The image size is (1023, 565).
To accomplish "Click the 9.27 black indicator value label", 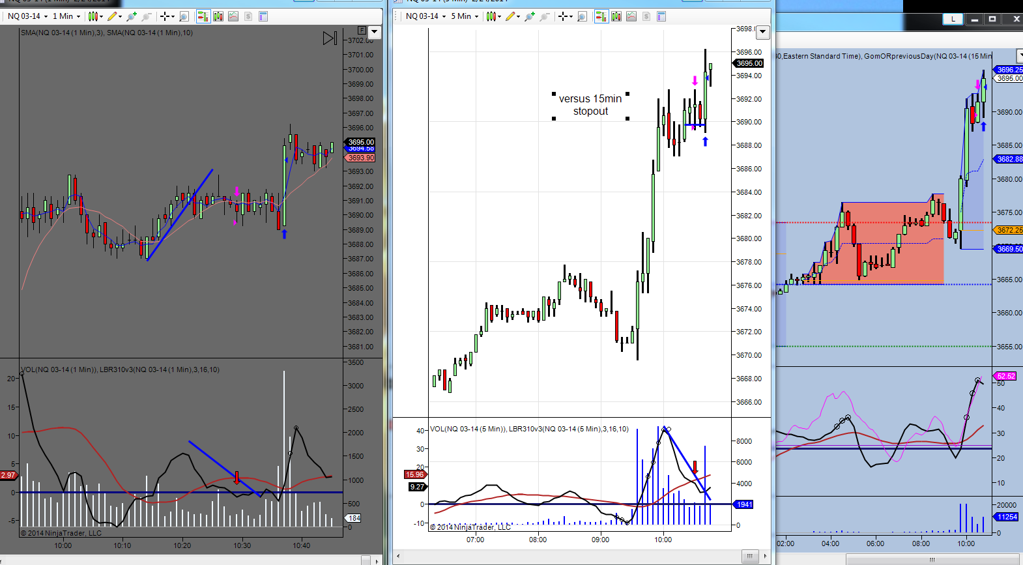I will point(417,487).
